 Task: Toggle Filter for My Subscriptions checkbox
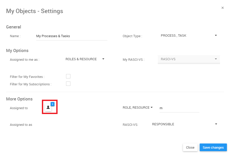coord(68,84)
